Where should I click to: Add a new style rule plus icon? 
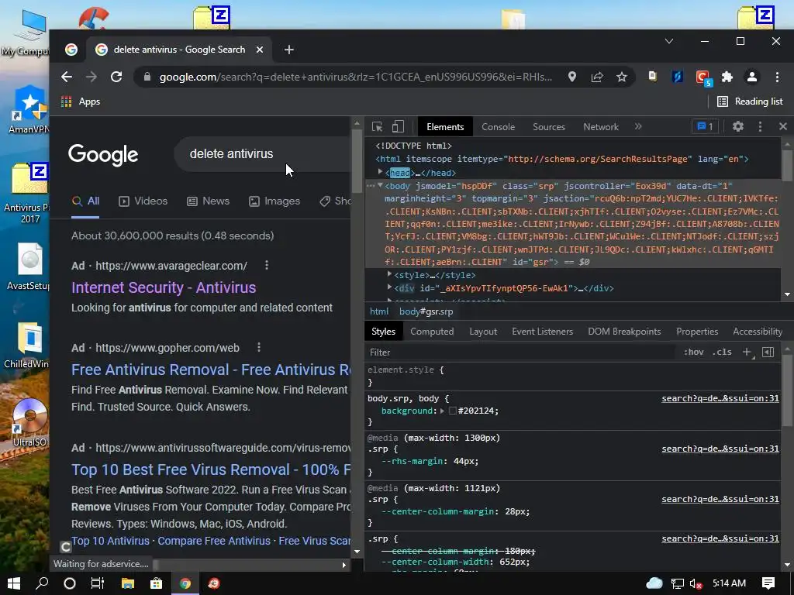(747, 353)
